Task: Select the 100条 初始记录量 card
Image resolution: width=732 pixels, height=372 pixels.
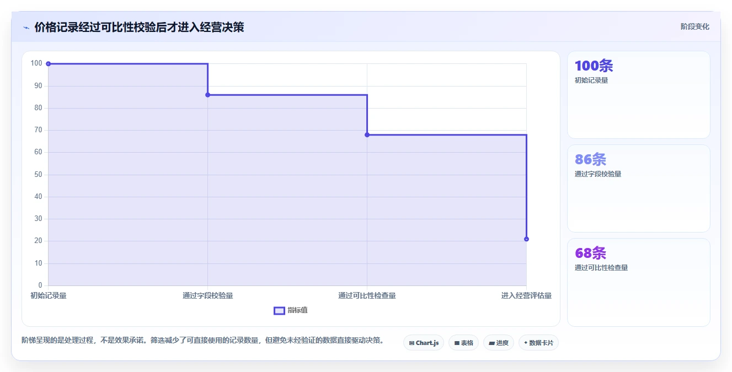Action: coord(638,95)
